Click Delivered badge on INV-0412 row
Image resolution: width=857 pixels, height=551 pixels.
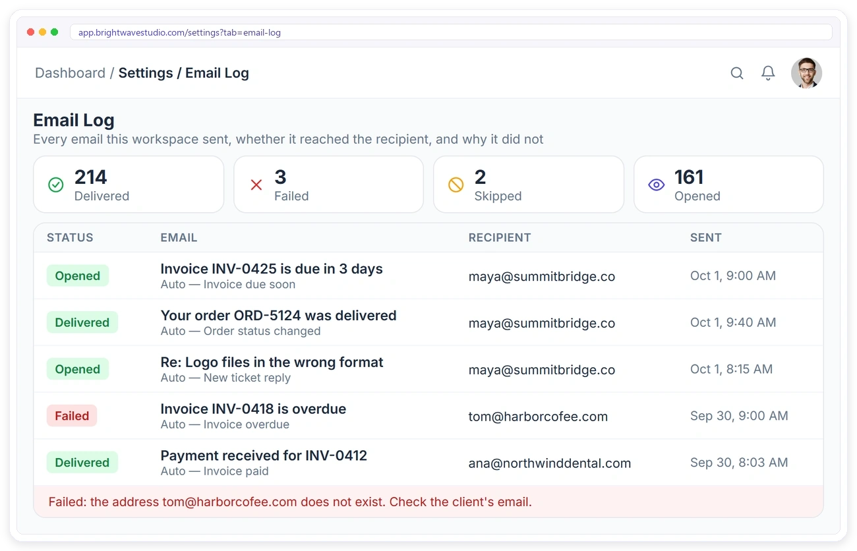pyautogui.click(x=82, y=463)
